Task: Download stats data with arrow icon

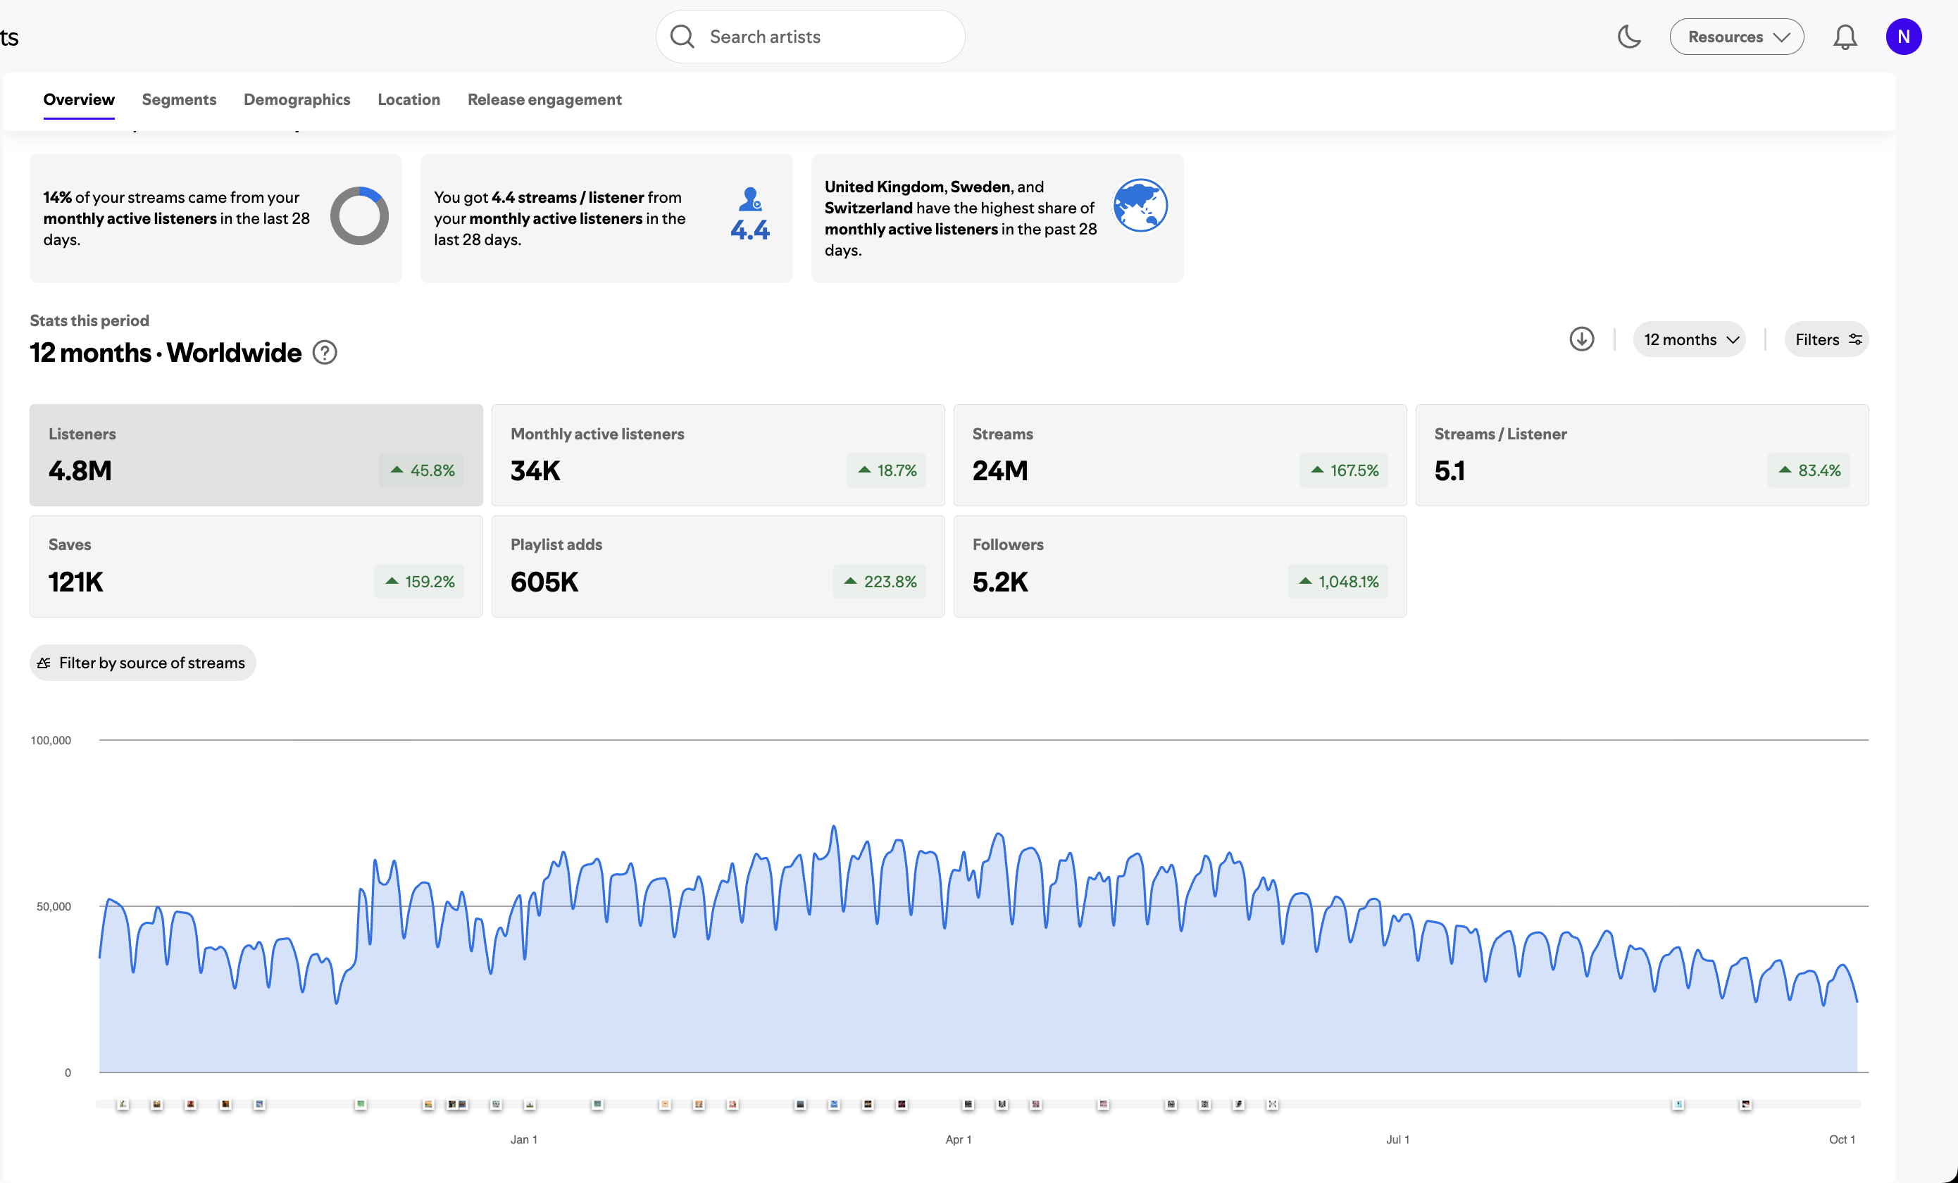Action: (x=1581, y=339)
